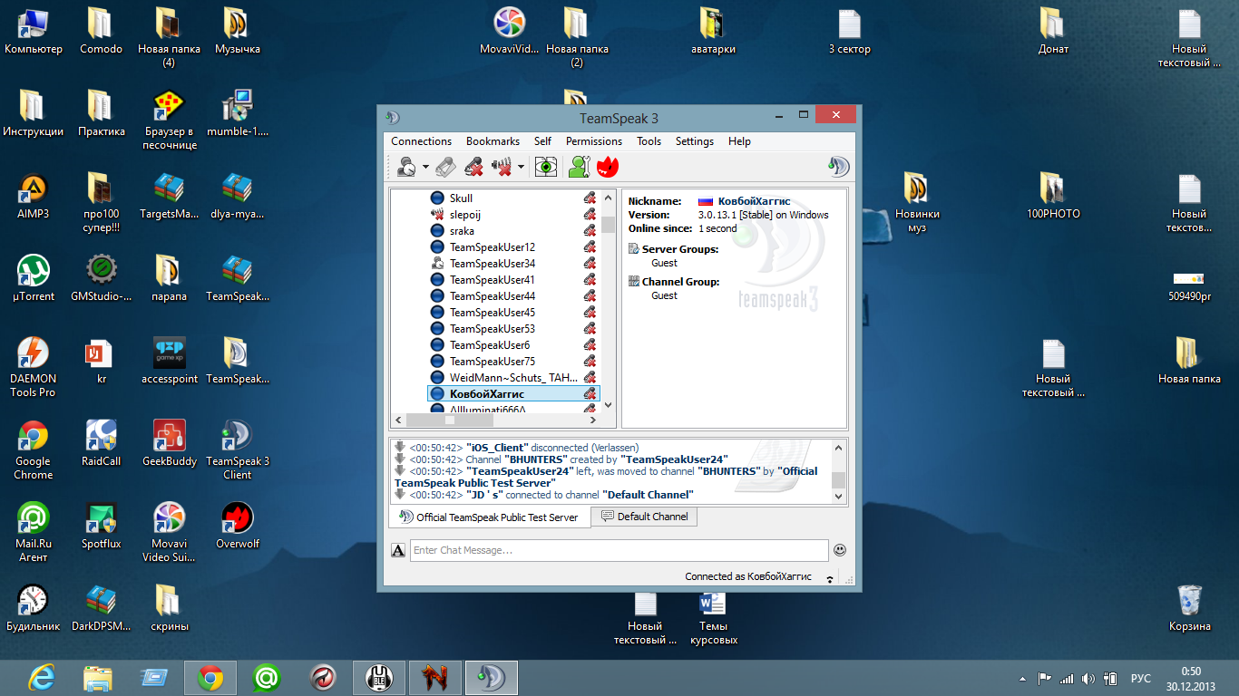The image size is (1239, 696).
Task: Open the Away status dropdown arrow
Action: tap(425, 167)
